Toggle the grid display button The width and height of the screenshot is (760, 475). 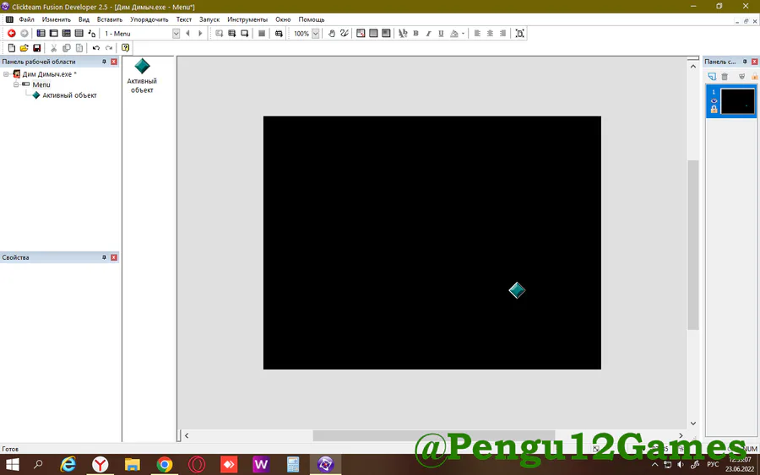(x=361, y=34)
